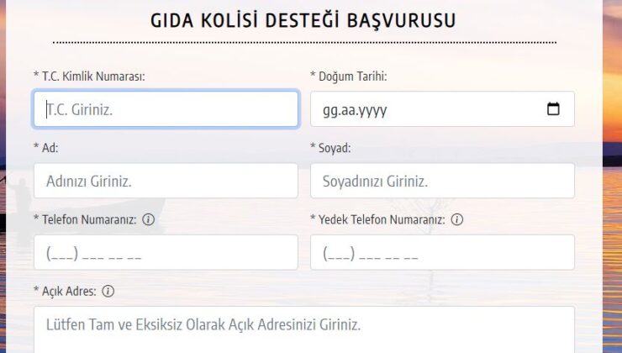Select the day segment gg in date field
This screenshot has width=622, height=353.
coord(329,110)
